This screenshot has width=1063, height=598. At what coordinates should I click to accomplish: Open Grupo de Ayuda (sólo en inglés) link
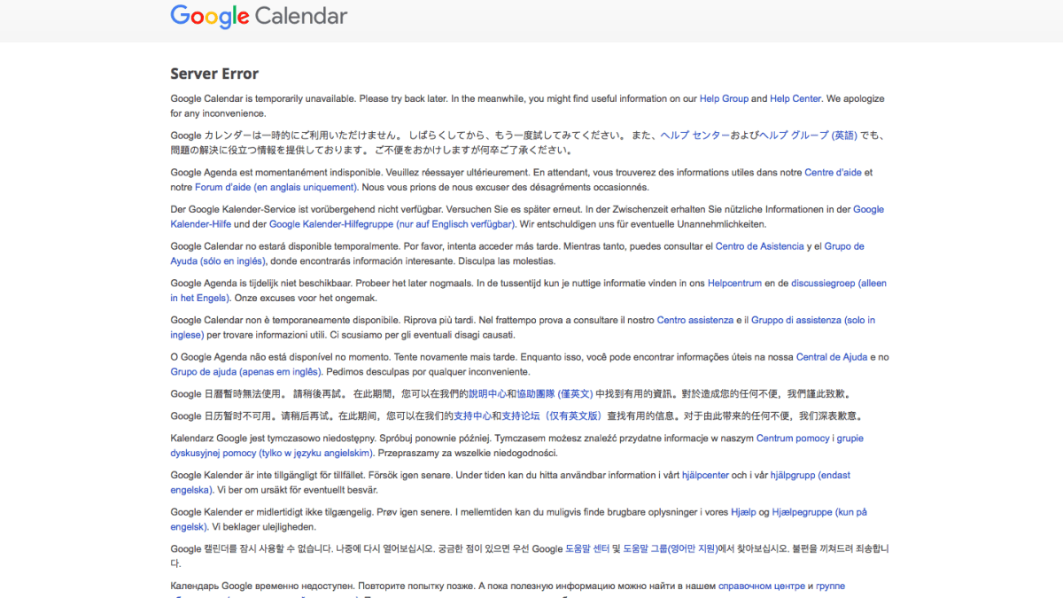coord(517,253)
